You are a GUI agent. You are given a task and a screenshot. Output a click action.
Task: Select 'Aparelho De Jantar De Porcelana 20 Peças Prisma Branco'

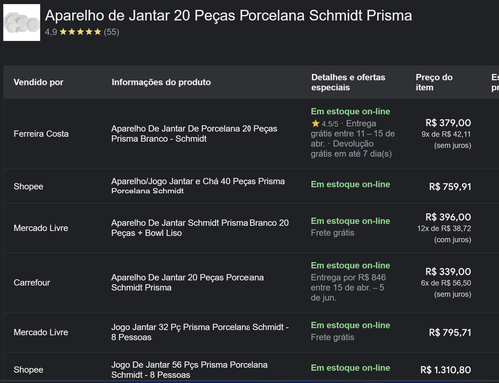pyautogui.click(x=195, y=134)
